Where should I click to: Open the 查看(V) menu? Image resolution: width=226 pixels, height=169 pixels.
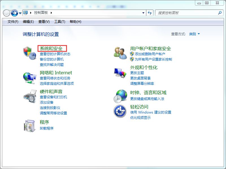[x=44, y=22]
